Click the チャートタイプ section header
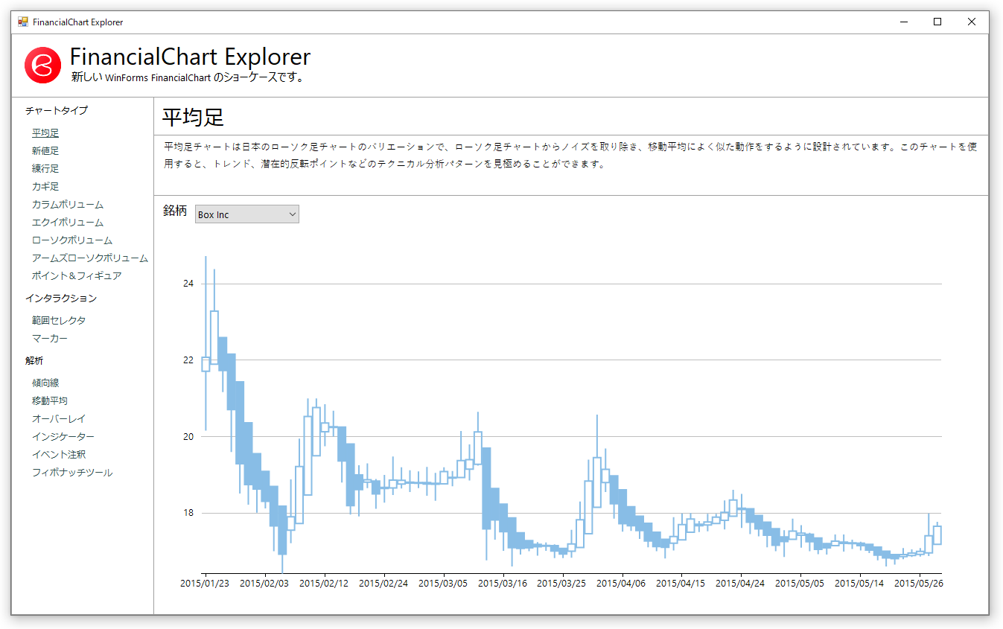 (x=57, y=111)
